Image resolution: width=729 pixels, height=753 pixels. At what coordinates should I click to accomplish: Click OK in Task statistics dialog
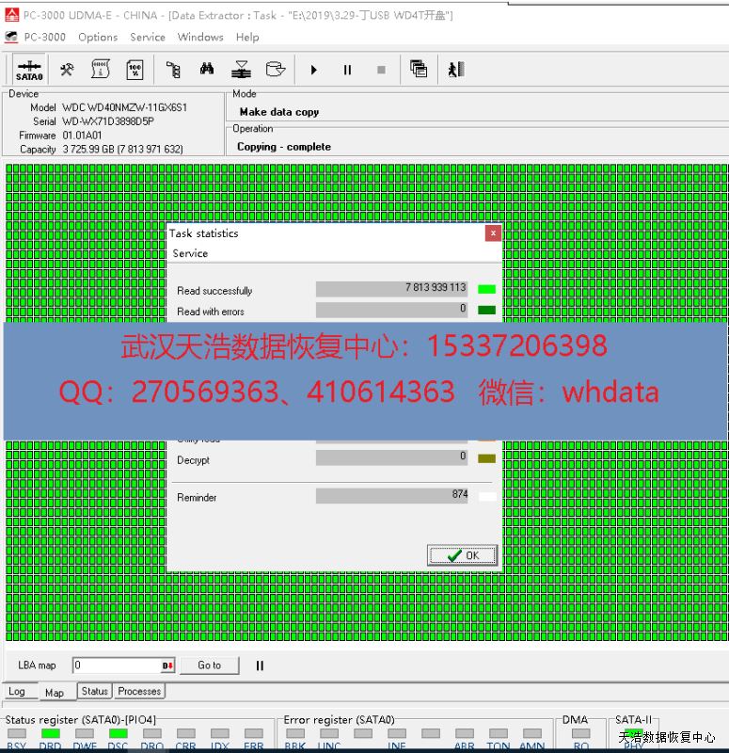462,555
